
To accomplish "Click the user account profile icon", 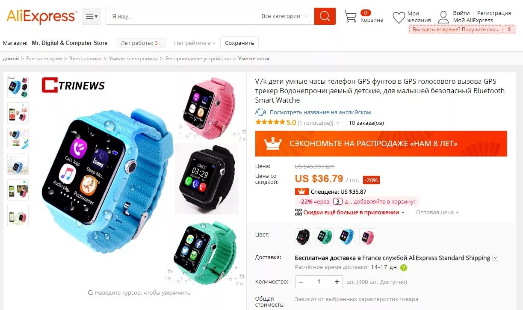I will 443,17.
